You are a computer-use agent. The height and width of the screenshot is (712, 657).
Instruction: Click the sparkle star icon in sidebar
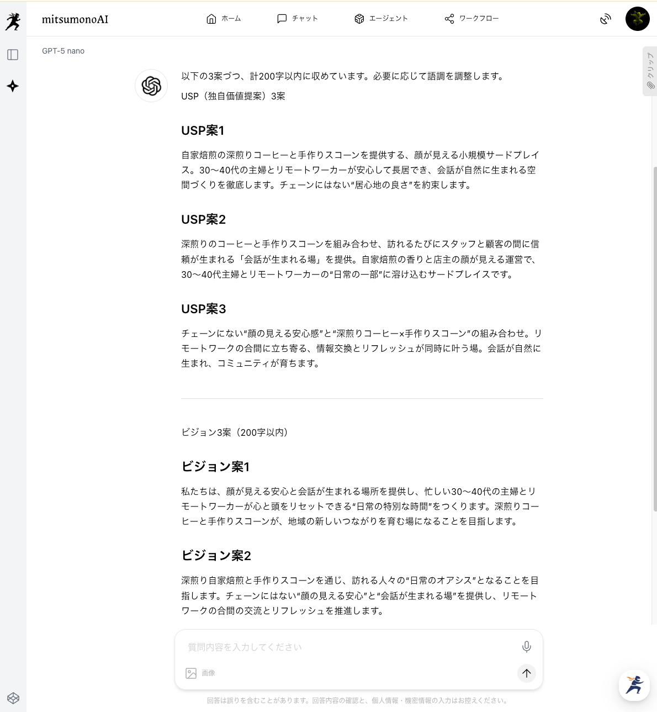13,86
